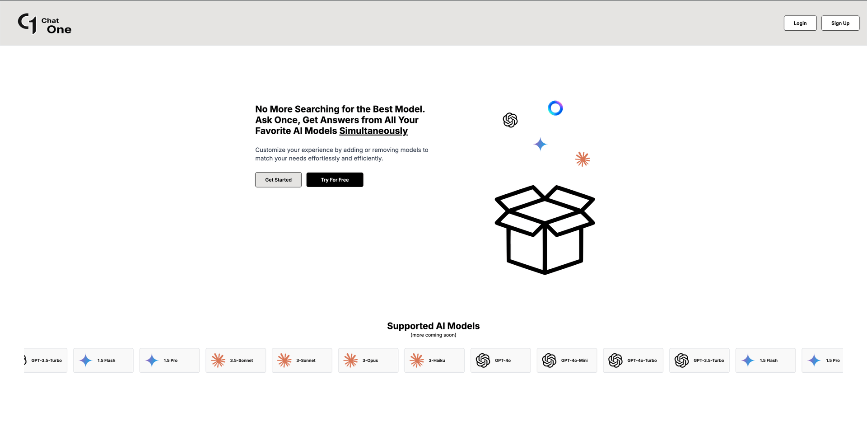Image resolution: width=867 pixels, height=445 pixels.
Task: Choose the 3-Opus model card
Action: click(368, 361)
